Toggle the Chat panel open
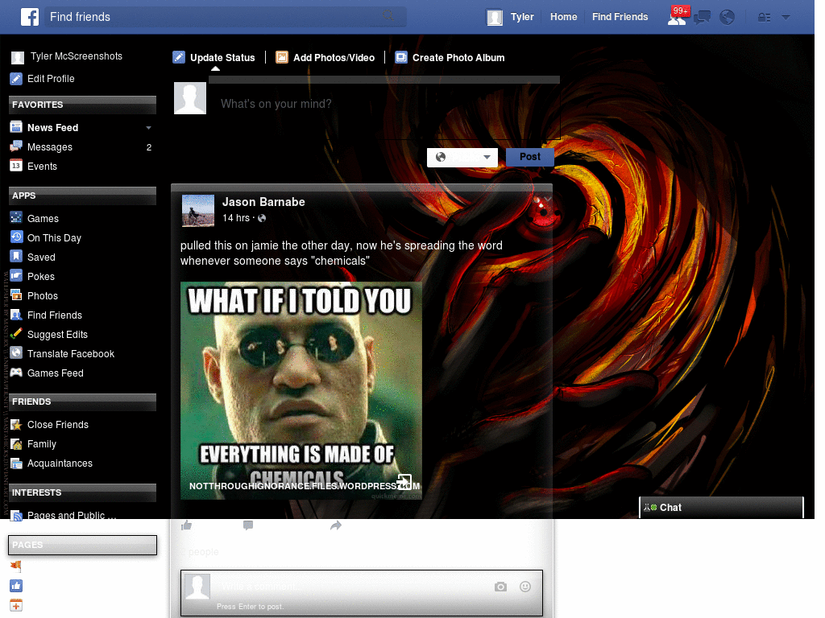 click(719, 507)
